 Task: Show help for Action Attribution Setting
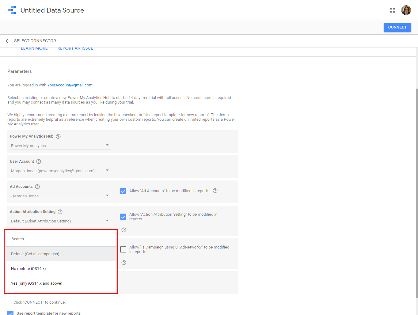60,212
